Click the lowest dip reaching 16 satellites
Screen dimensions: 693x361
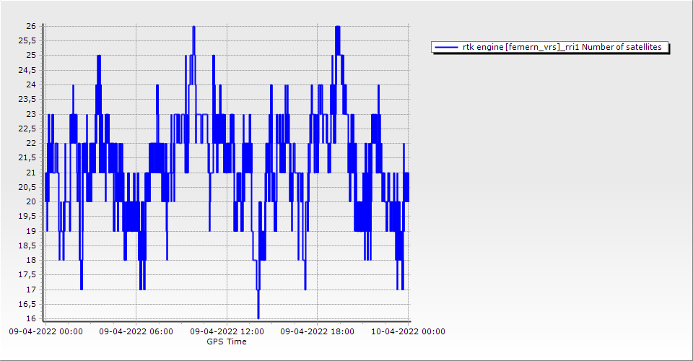(x=258, y=317)
